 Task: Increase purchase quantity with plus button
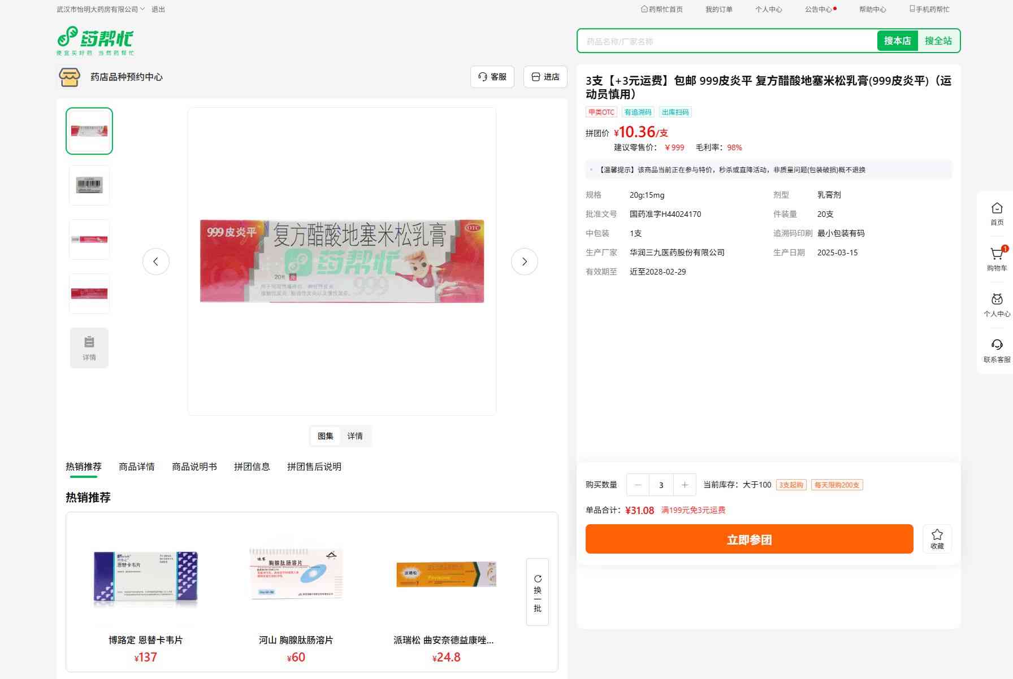tap(685, 485)
